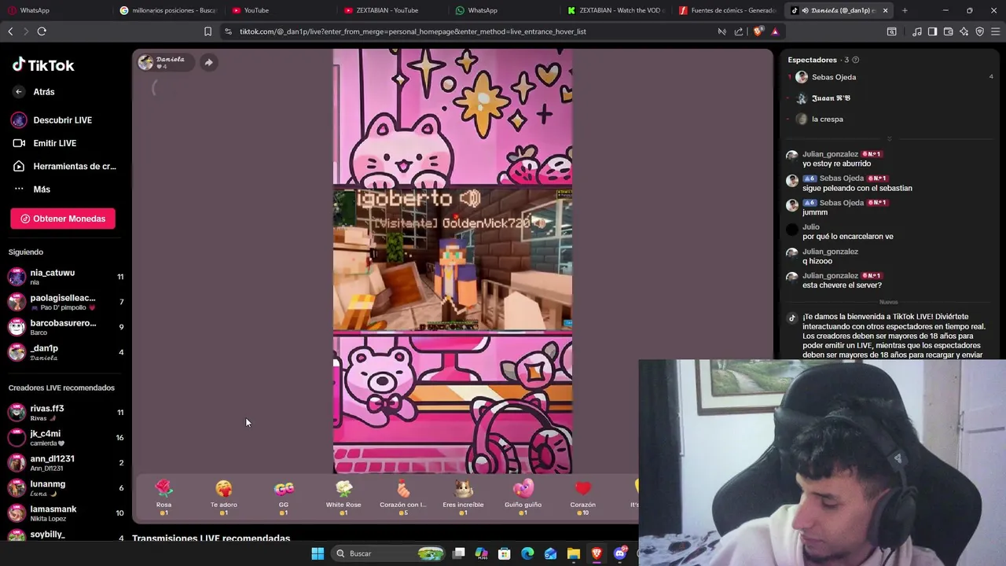Click the Brave Rewards triangle icon
1006x566 pixels.
(x=775, y=31)
